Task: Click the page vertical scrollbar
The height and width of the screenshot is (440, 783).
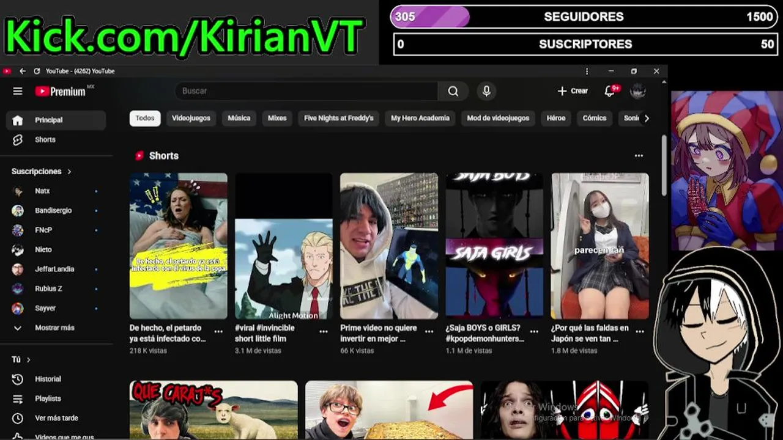Action: (664, 165)
